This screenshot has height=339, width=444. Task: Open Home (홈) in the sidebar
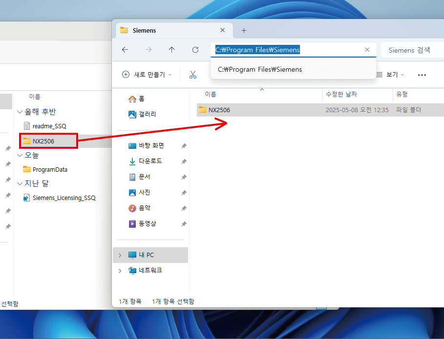(x=136, y=99)
